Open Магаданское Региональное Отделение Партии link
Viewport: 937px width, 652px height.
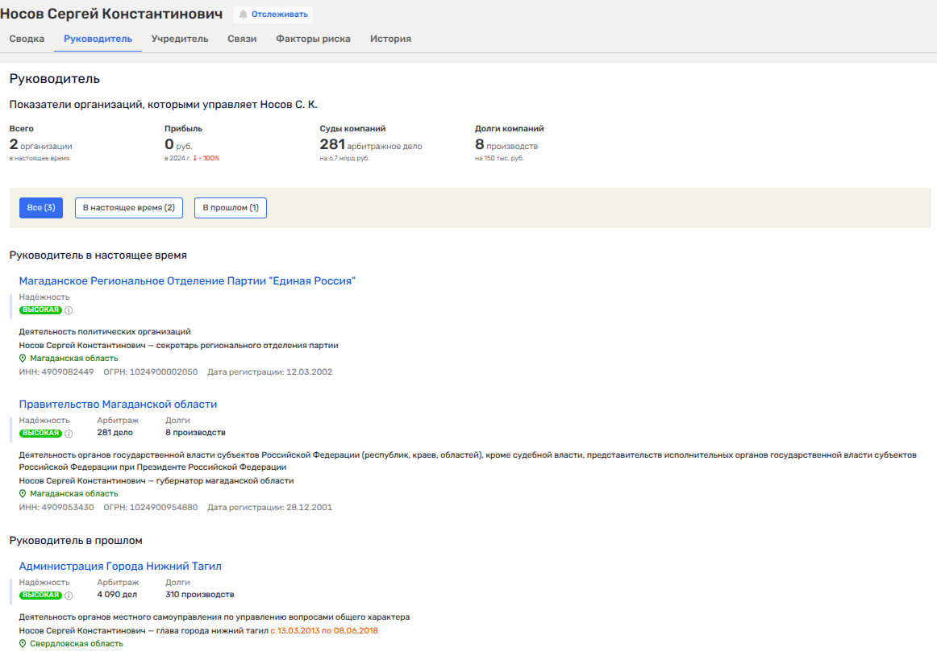click(x=187, y=280)
